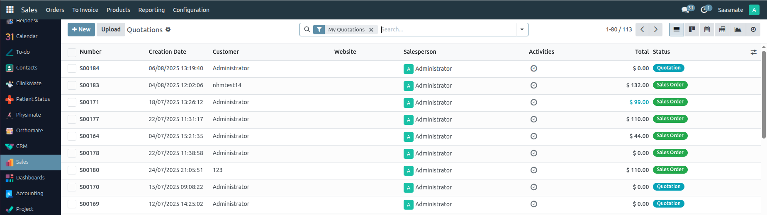767x215 pixels.
Task: Open the conversations messages icon
Action: 685,10
